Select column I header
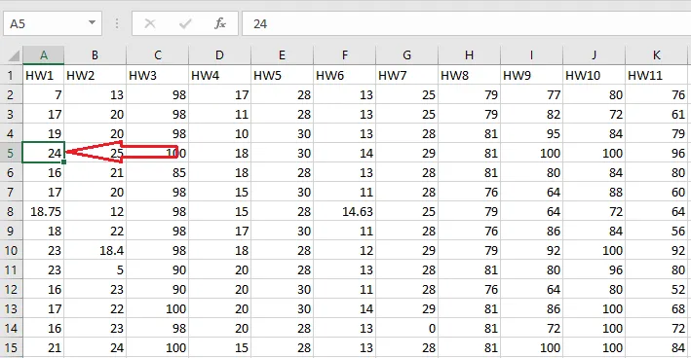The width and height of the screenshot is (691, 358). [531, 55]
